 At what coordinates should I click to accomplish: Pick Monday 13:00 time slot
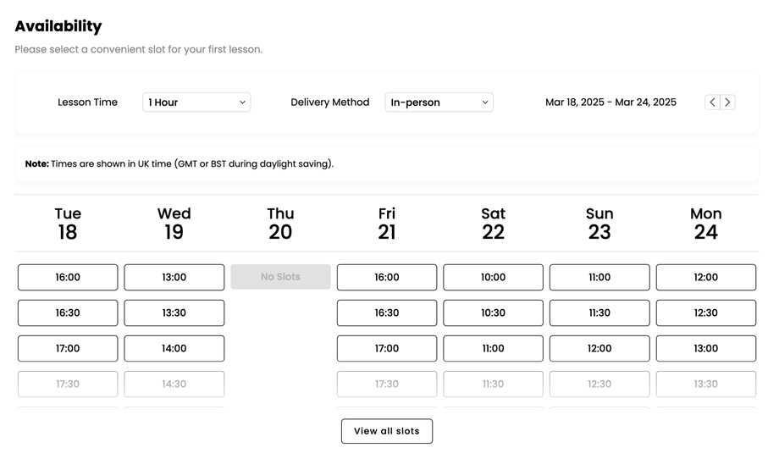pos(705,348)
